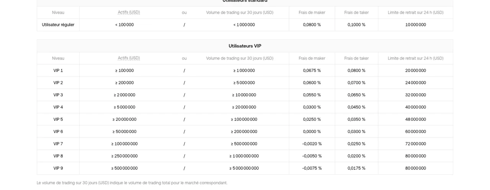Click the VIP 8 level cell
Viewport: 490px width, 190px height.
(58, 156)
